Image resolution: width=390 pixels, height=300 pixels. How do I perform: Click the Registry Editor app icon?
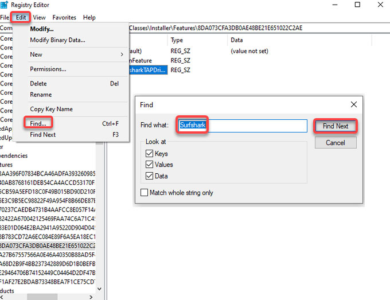pos(4,5)
